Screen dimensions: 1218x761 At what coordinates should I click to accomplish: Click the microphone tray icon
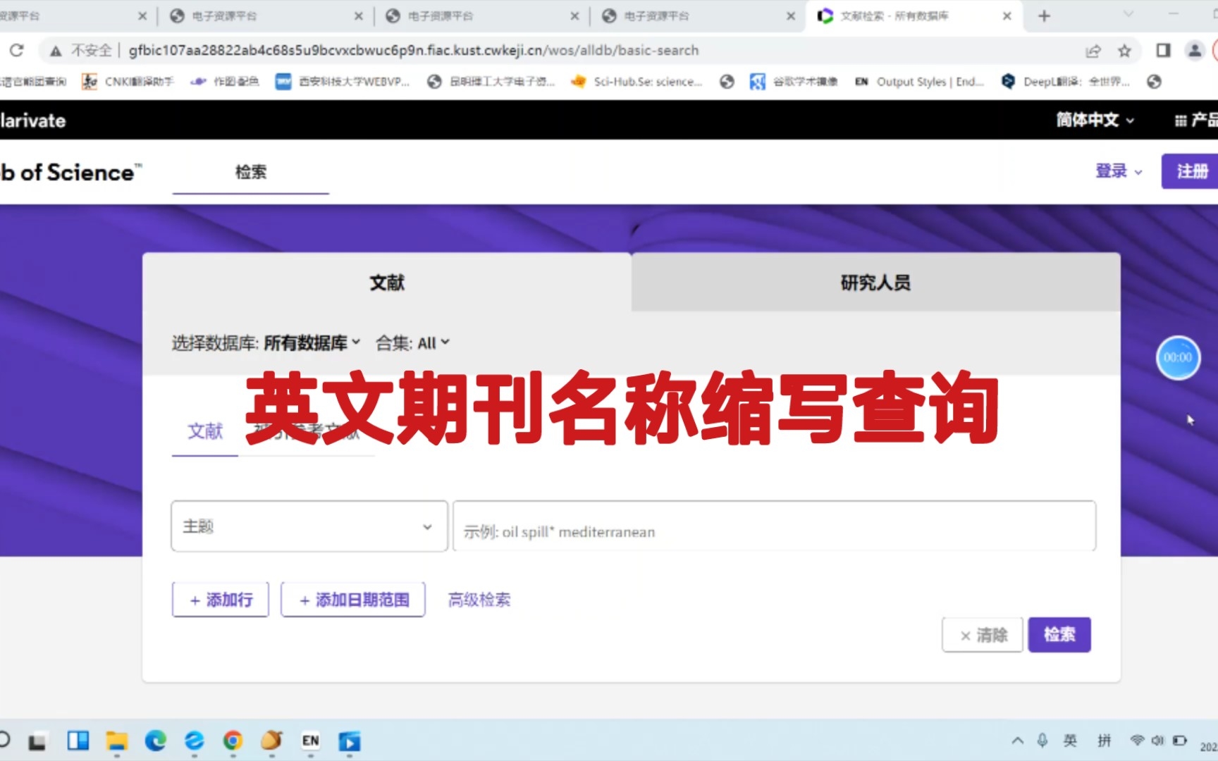coord(1042,740)
